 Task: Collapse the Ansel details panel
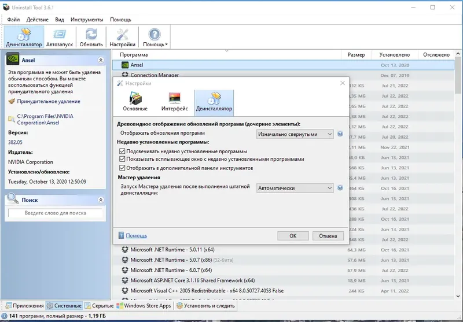coord(101,60)
